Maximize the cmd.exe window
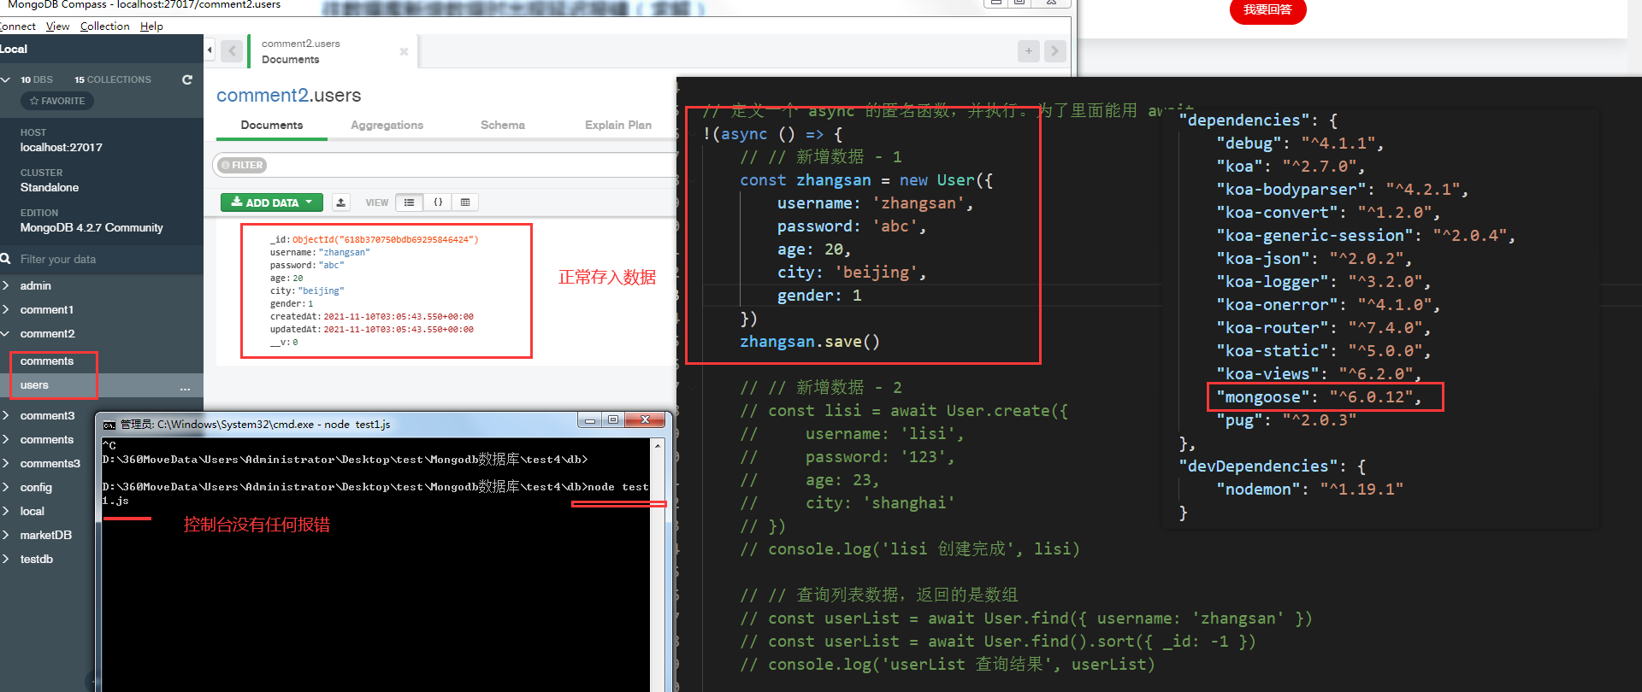 (x=613, y=419)
